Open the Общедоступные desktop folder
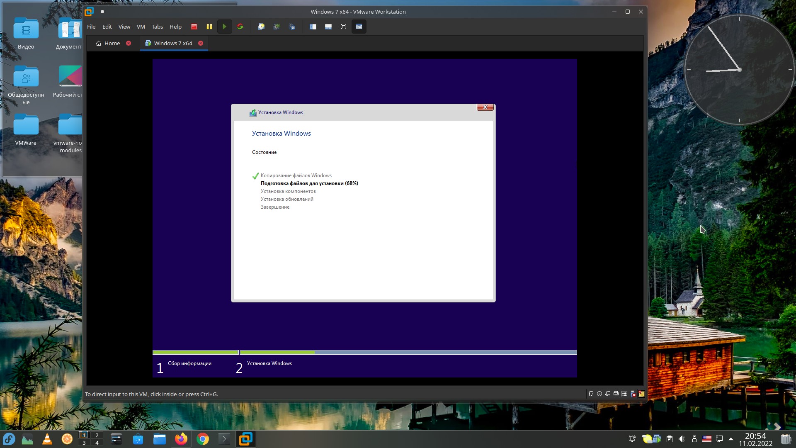 tap(26, 85)
